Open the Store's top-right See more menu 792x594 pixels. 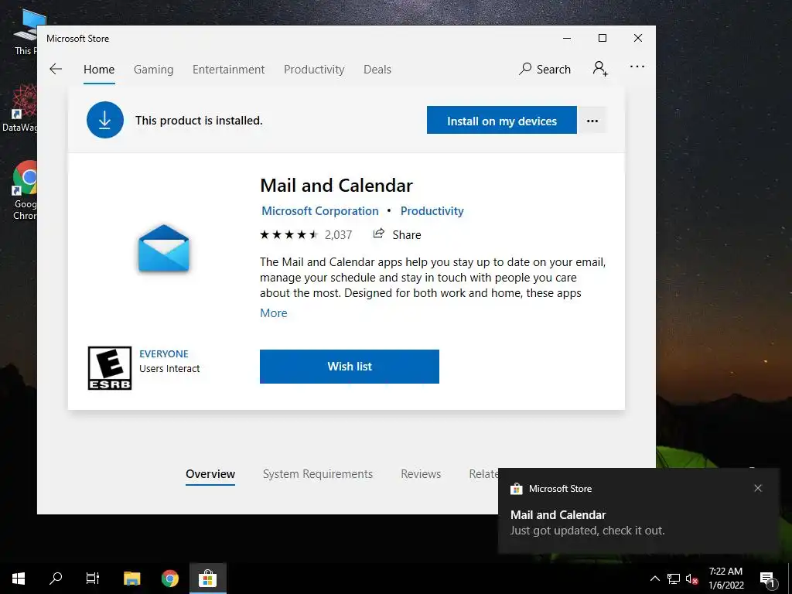[x=637, y=67]
